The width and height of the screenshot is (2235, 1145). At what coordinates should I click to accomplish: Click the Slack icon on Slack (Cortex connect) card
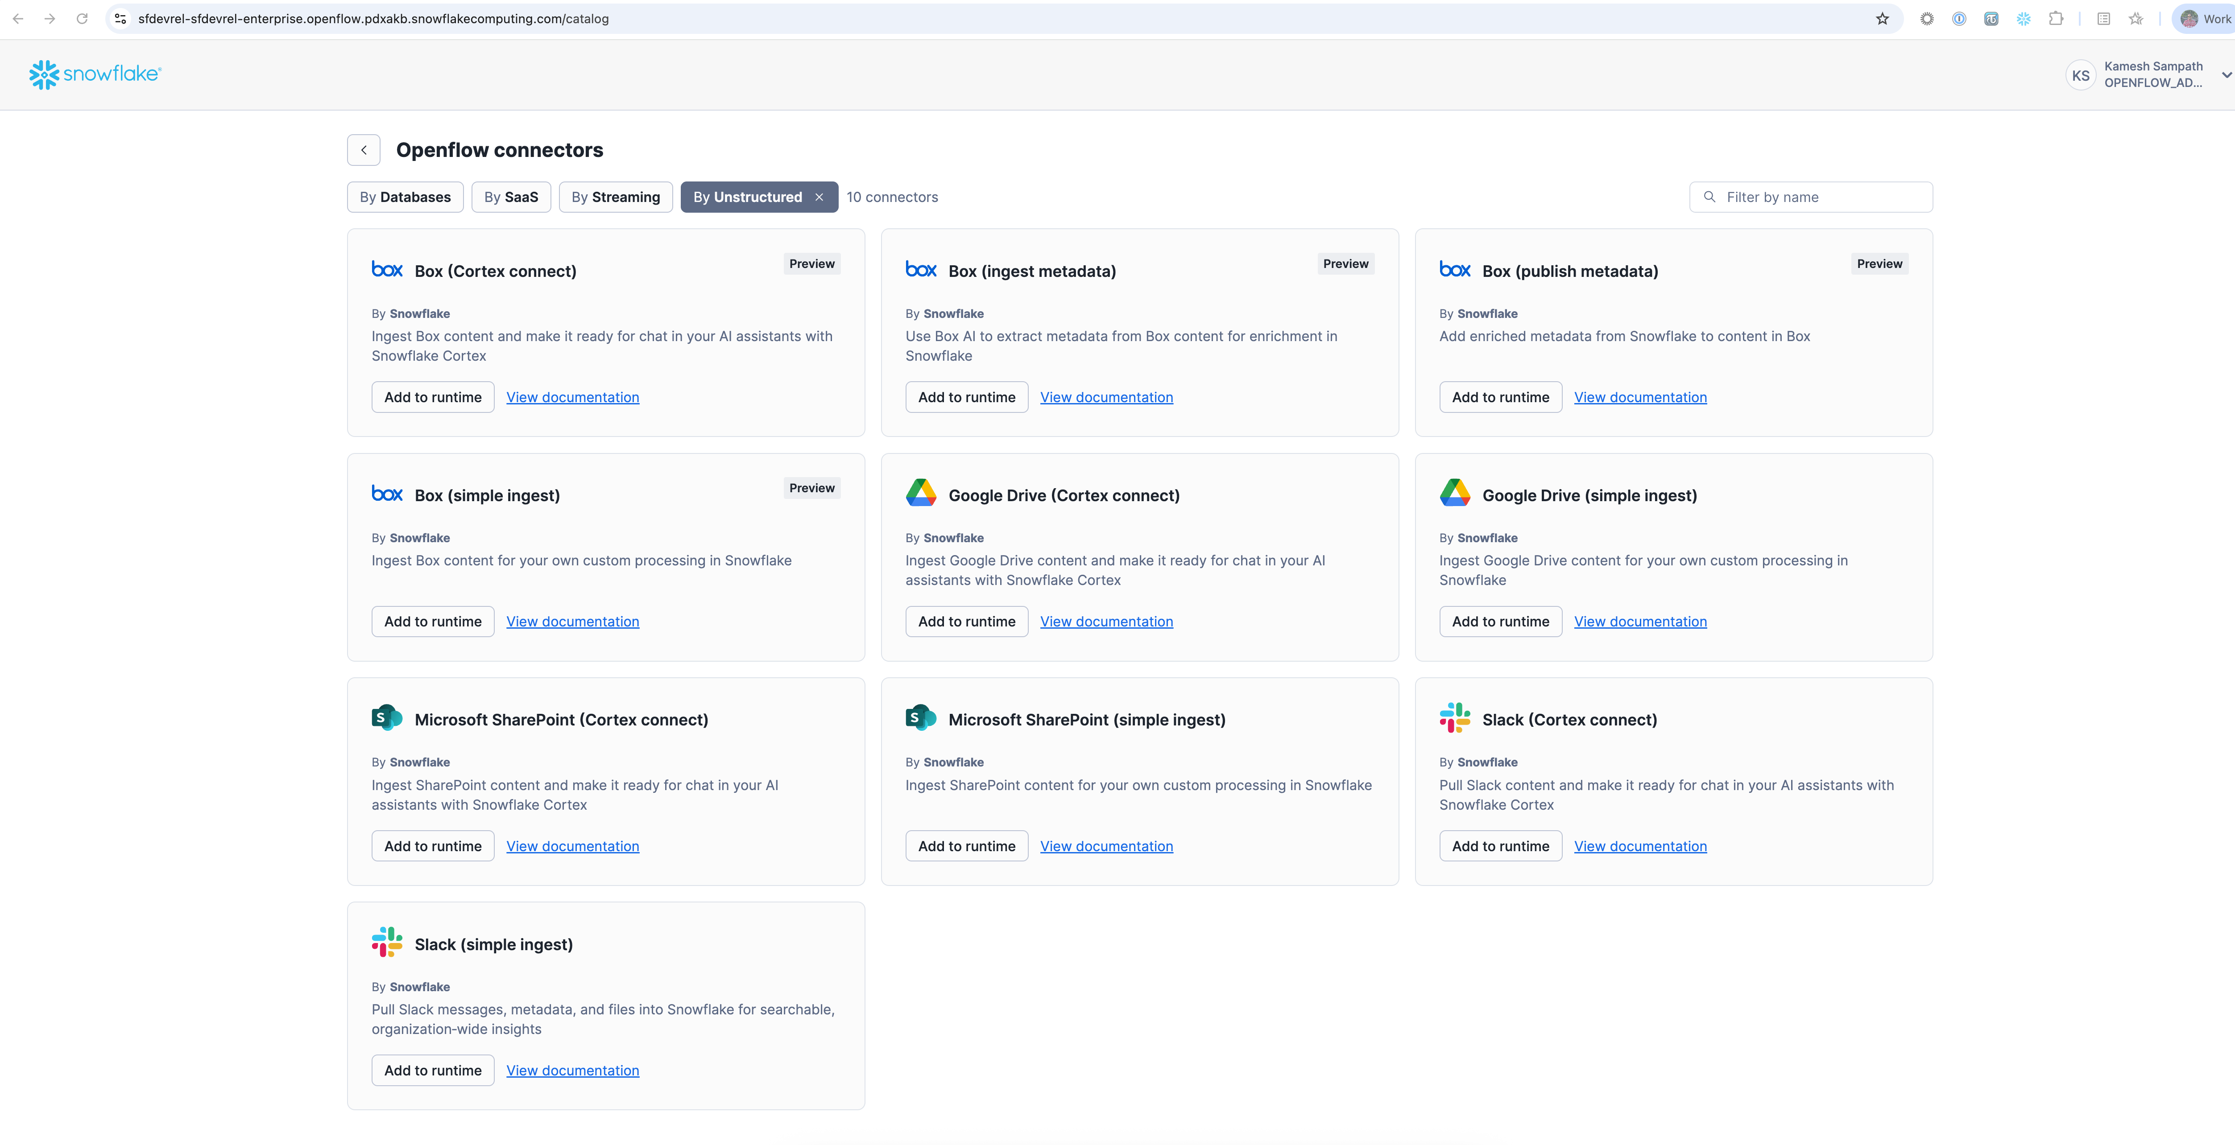tap(1455, 717)
